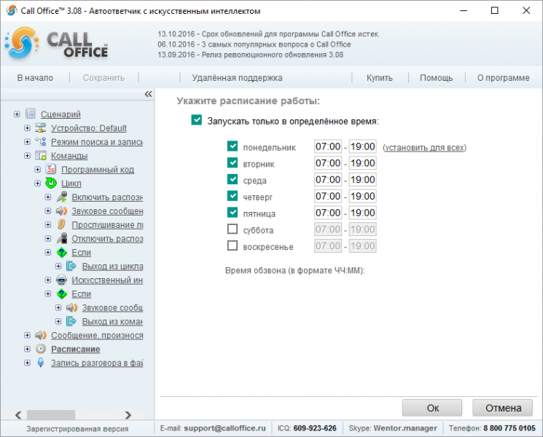
Task: Click Сохранить in the menu bar
Action: pyautogui.click(x=103, y=78)
